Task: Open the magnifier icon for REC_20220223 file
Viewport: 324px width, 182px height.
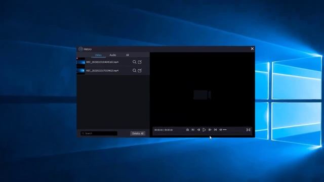Action: [134, 62]
